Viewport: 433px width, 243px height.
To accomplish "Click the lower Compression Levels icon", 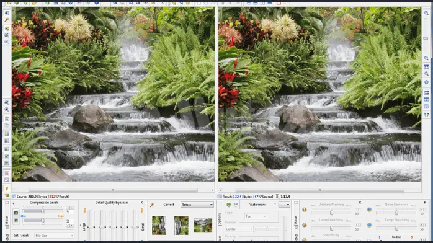I will 16,221.
